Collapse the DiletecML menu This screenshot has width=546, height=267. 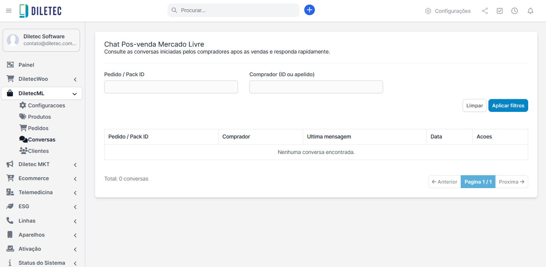[42, 93]
